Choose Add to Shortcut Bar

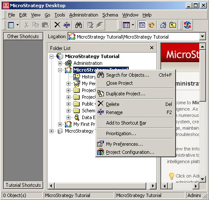(135, 123)
